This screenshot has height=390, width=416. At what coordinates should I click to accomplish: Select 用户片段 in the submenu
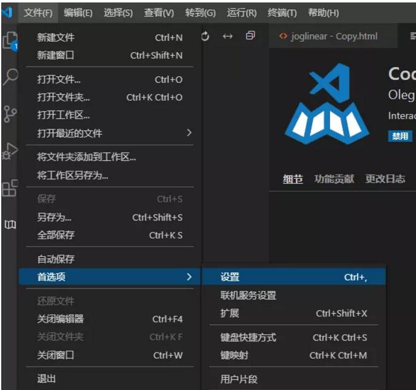point(294,379)
